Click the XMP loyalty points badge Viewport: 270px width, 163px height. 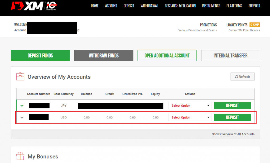pyautogui.click(x=255, y=25)
